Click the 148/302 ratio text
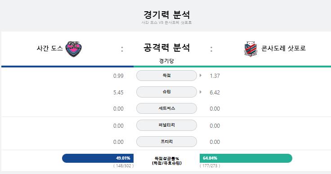 (124, 166)
